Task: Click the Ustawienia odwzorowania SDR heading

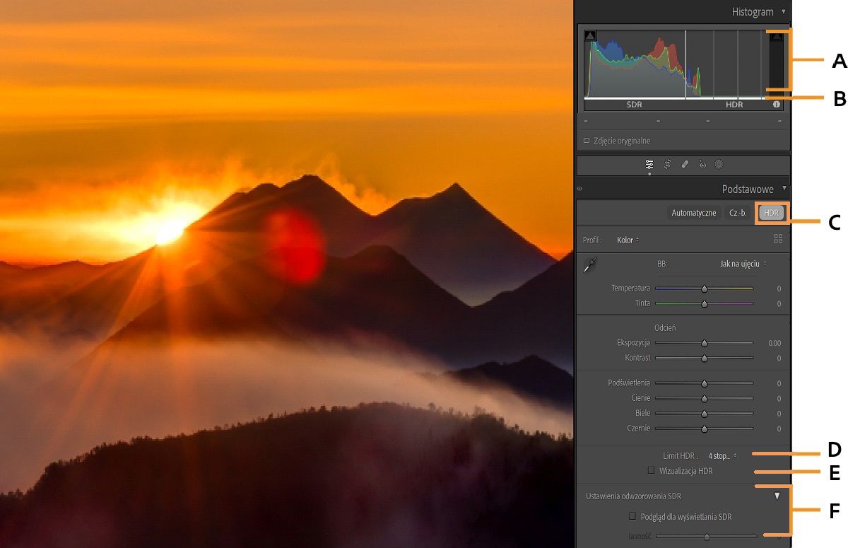Action: coord(633,496)
